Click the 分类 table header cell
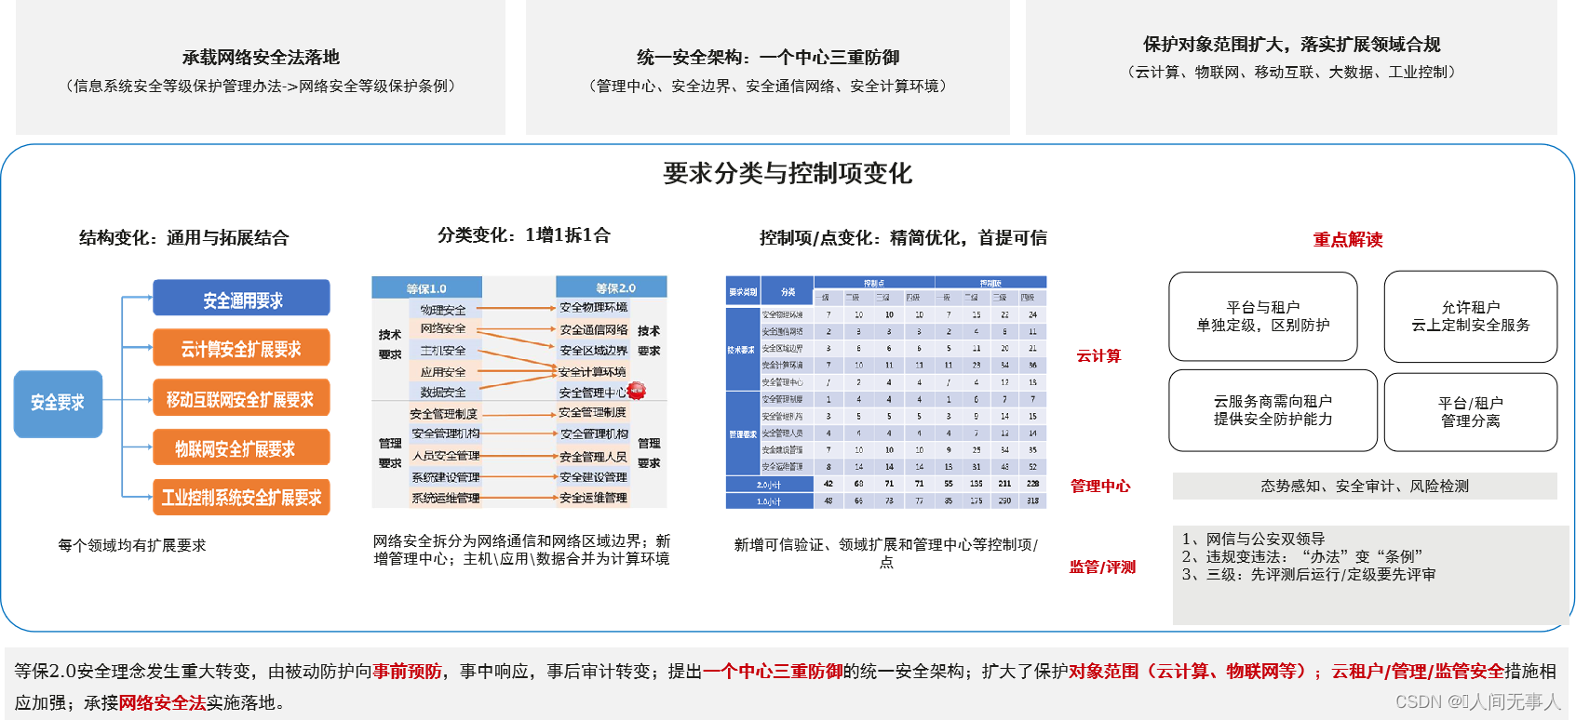Screen dimensions: 1576x720 788,291
